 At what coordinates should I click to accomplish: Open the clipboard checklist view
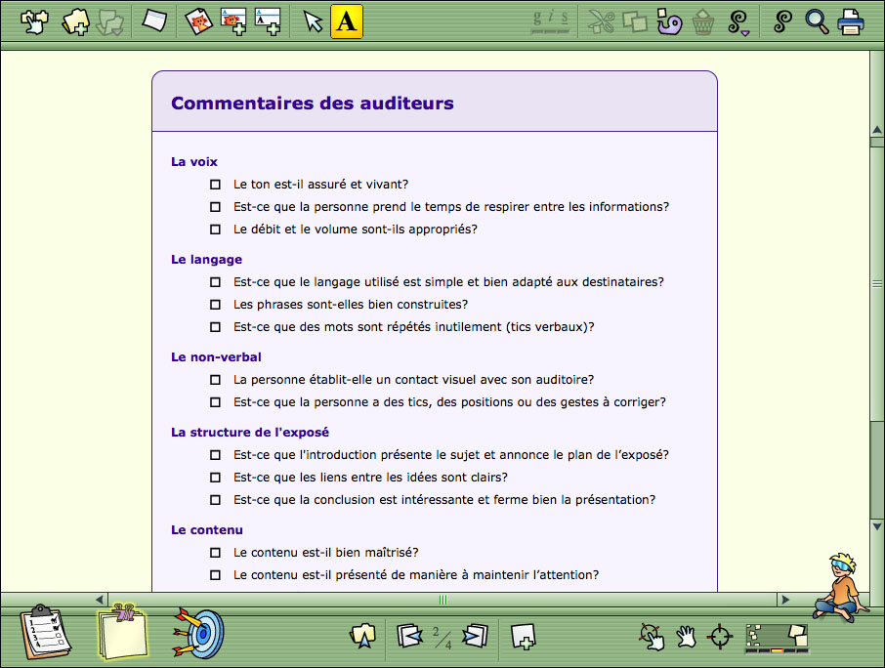pos(45,632)
